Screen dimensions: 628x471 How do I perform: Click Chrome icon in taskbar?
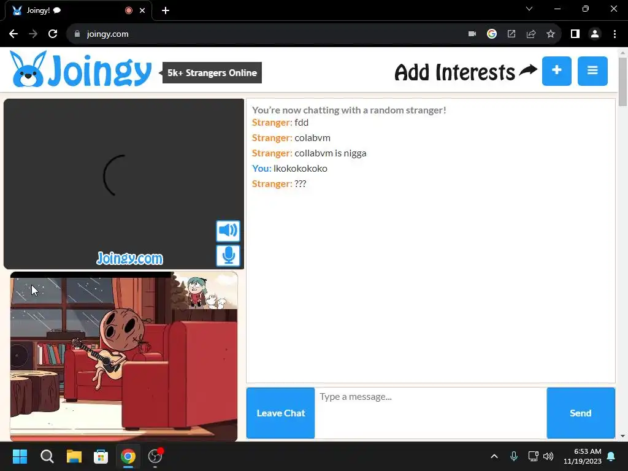pyautogui.click(x=128, y=456)
